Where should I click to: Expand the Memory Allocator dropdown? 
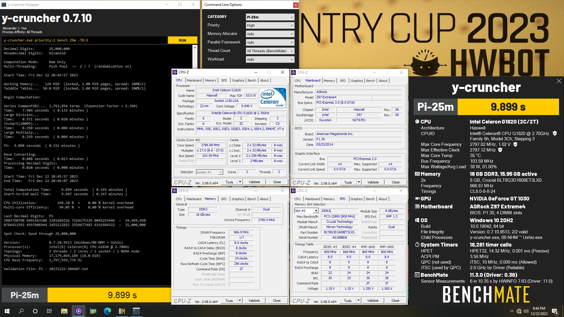pos(270,34)
